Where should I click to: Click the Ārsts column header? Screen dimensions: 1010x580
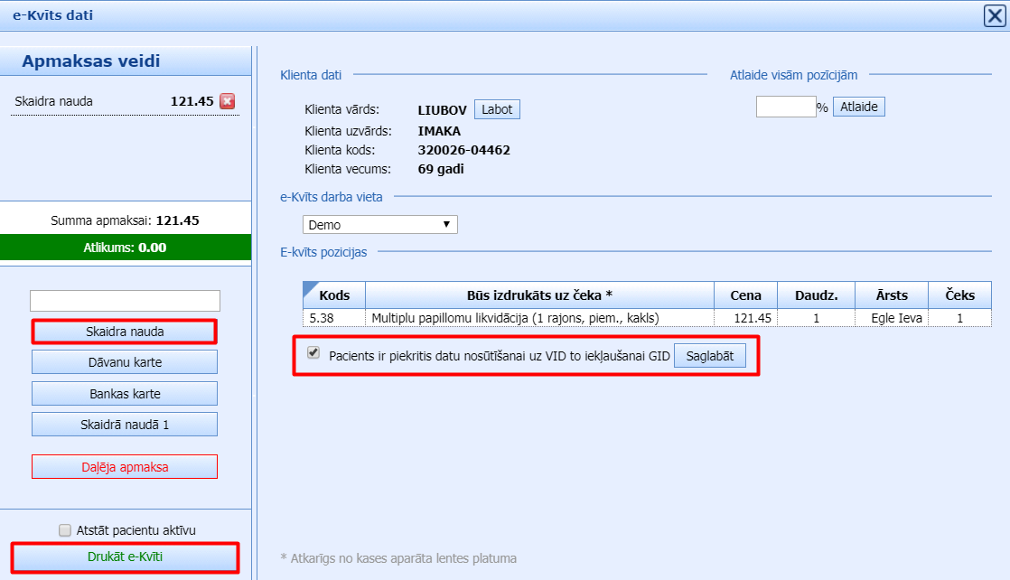[x=892, y=295]
